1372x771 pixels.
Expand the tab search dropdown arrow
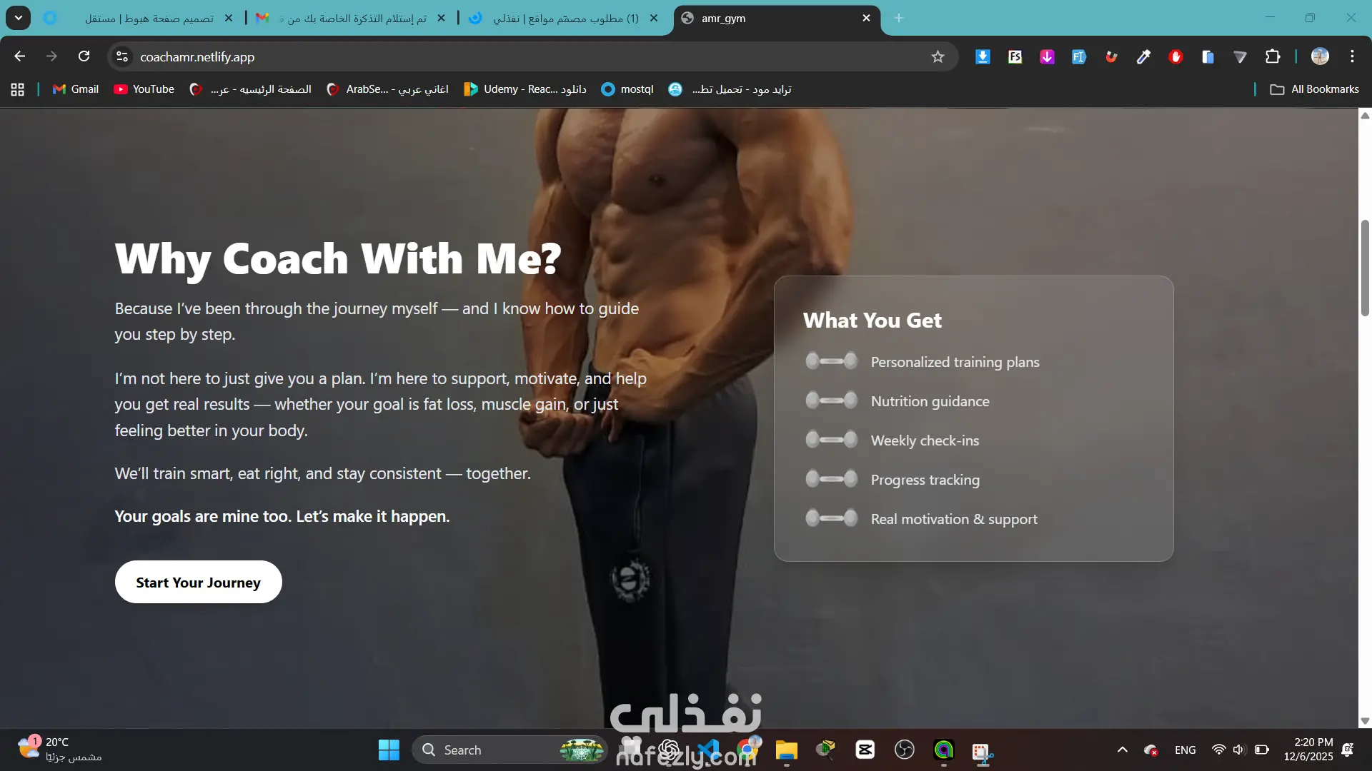pos(19,18)
